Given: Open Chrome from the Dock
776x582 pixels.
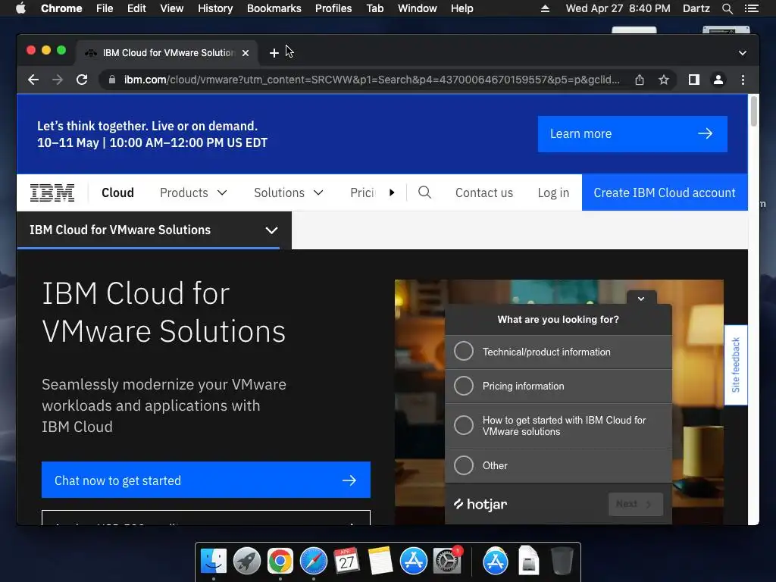Looking at the screenshot, I should tap(280, 561).
